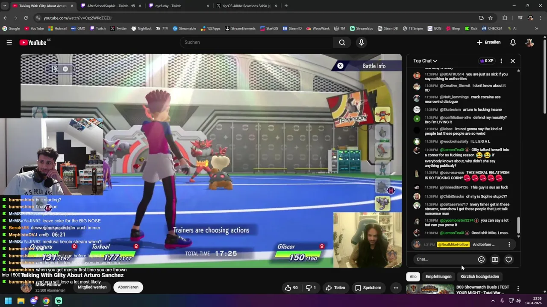The height and width of the screenshot is (307, 547).
Task: Open the tab search dropdown arrow
Action: 4,6
